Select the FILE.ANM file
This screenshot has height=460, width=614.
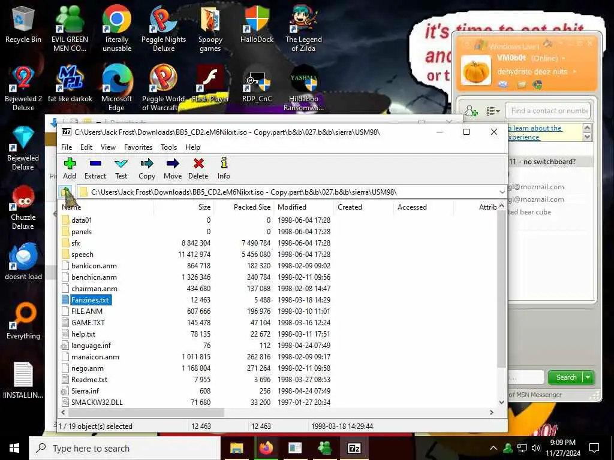pos(87,311)
